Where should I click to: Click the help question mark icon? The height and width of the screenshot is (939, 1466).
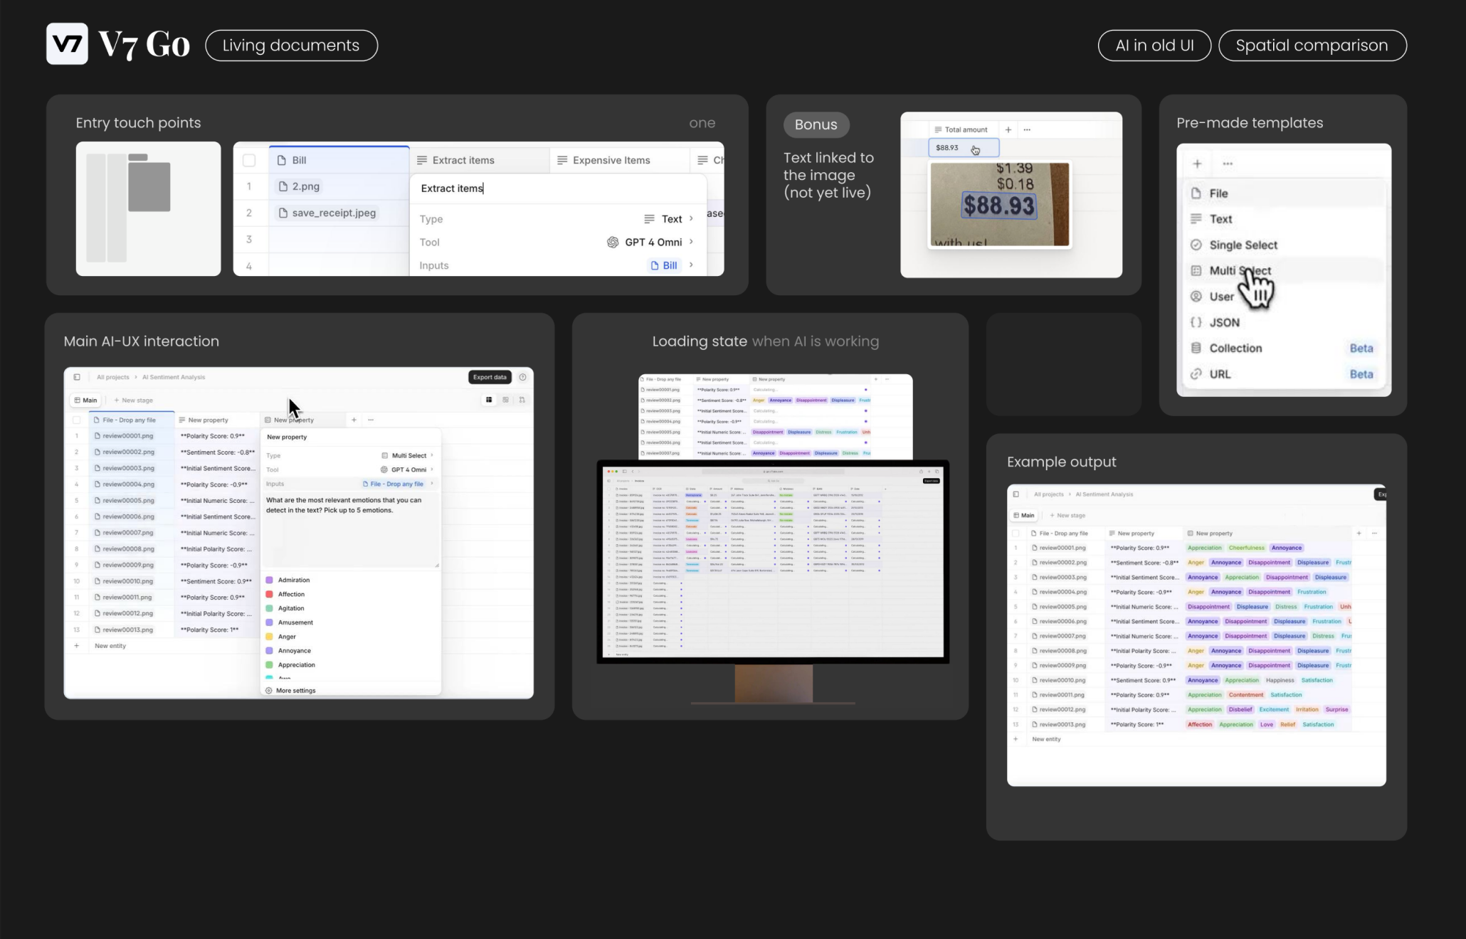click(x=523, y=377)
